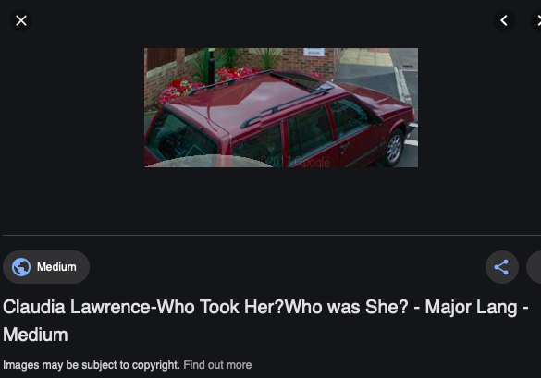Advance to the next image
The width and height of the screenshot is (541, 378).
tap(536, 20)
